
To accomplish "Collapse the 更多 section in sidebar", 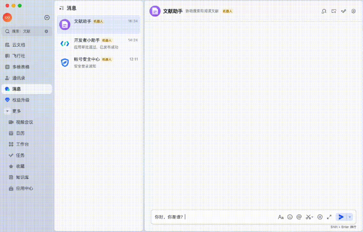I will pyautogui.click(x=7, y=111).
